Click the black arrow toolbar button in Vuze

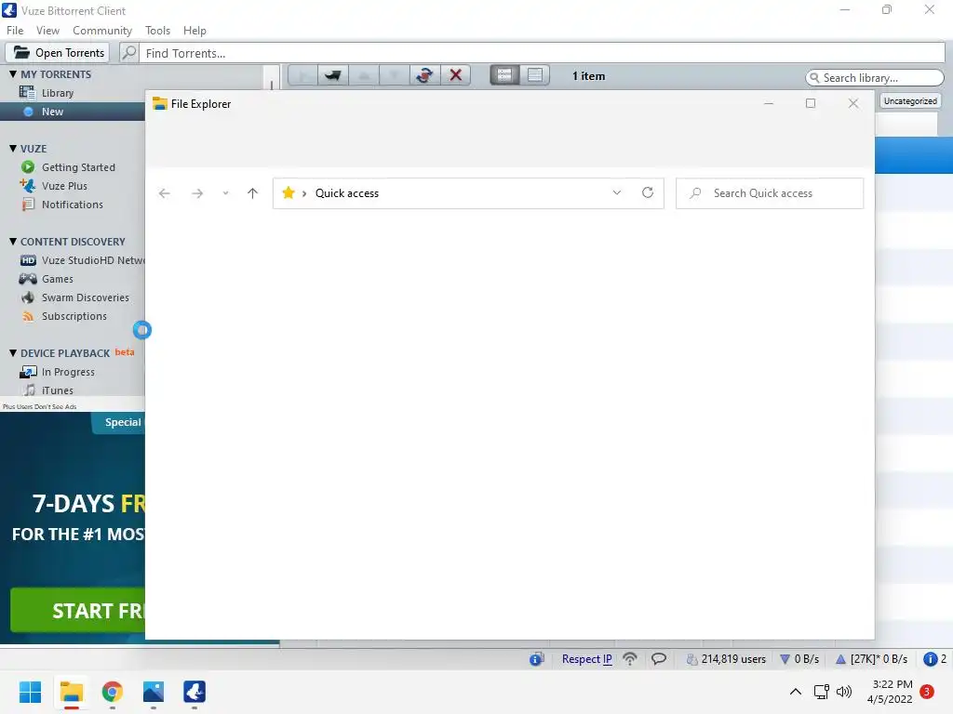(333, 75)
